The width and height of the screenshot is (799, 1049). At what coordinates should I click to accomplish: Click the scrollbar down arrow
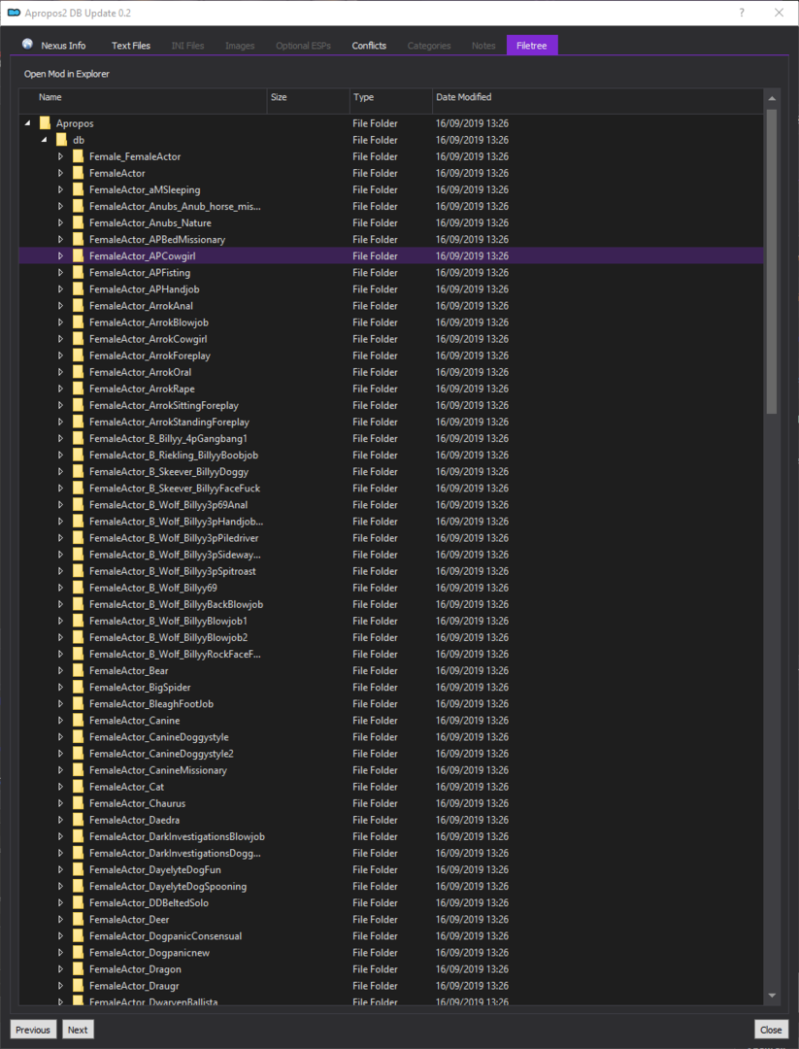point(772,996)
